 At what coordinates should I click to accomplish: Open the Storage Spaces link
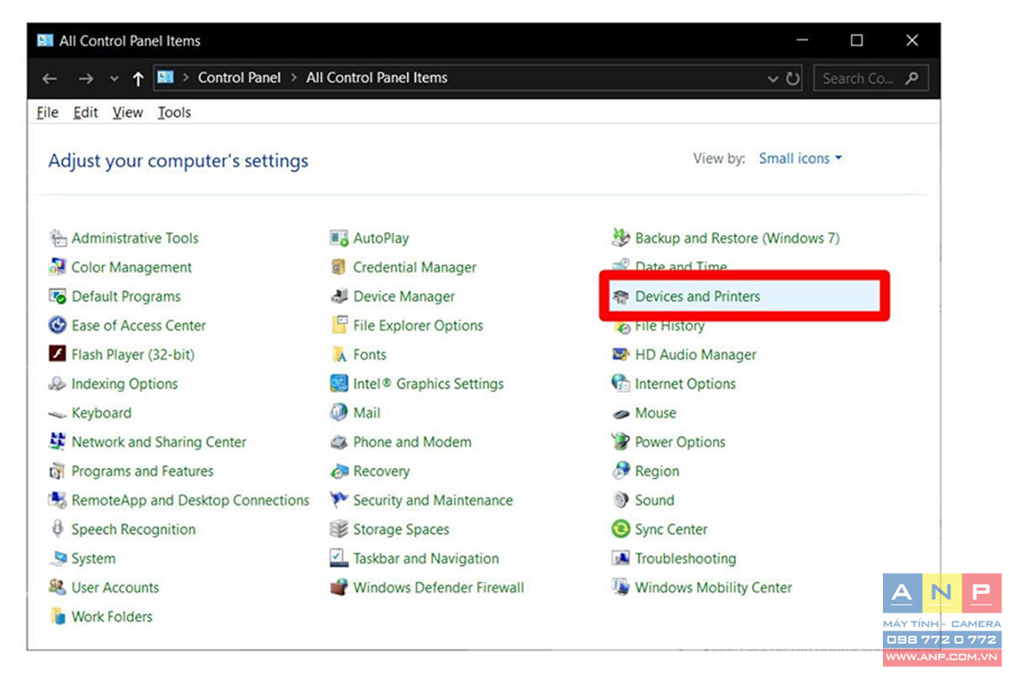pyautogui.click(x=401, y=529)
